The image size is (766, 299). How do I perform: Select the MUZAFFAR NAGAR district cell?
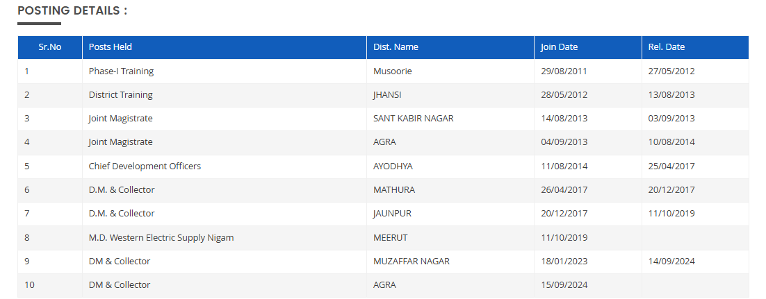[411, 262]
